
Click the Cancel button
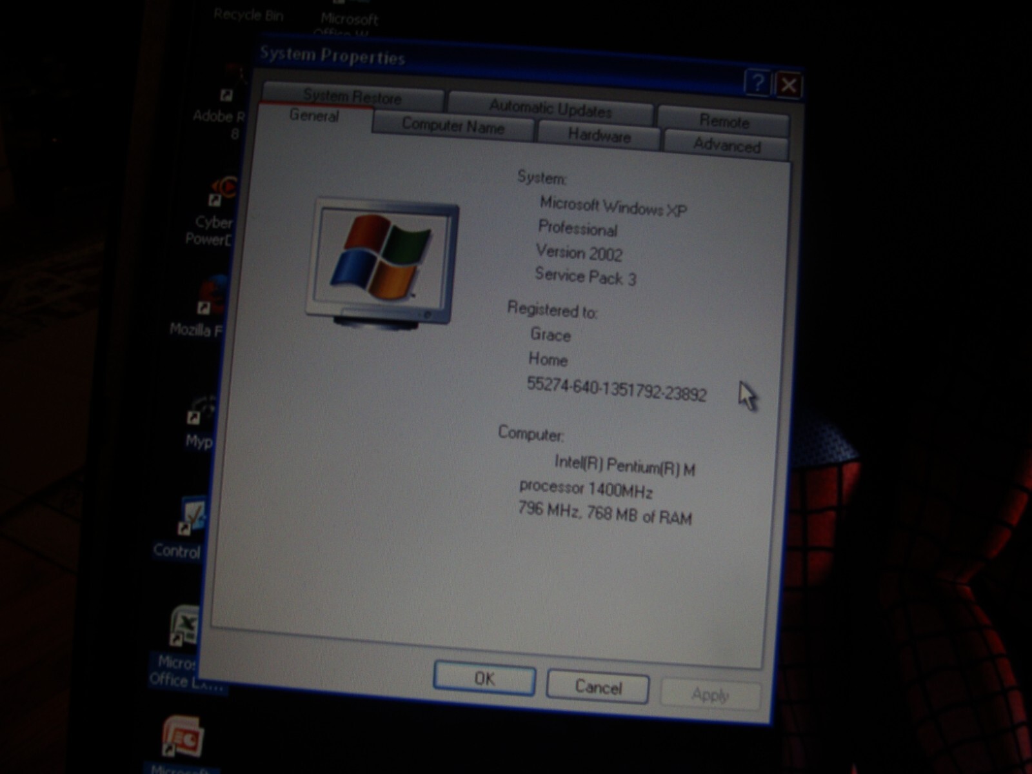click(598, 687)
